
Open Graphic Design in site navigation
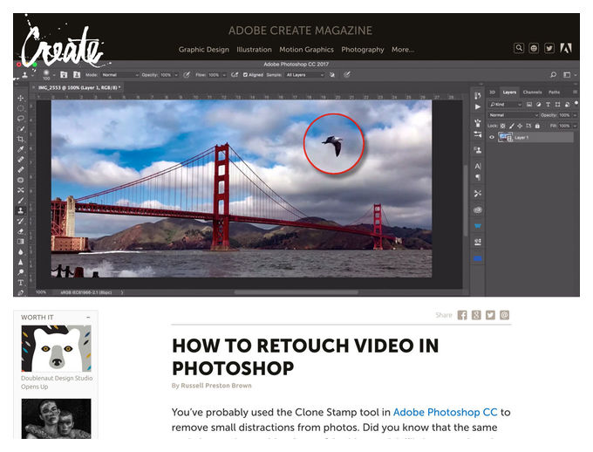(204, 50)
